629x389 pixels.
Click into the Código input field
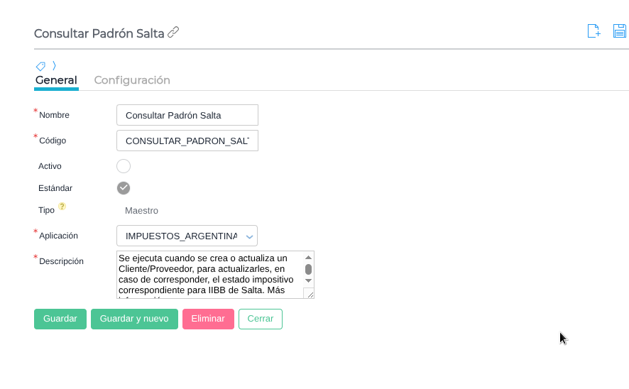click(x=187, y=141)
